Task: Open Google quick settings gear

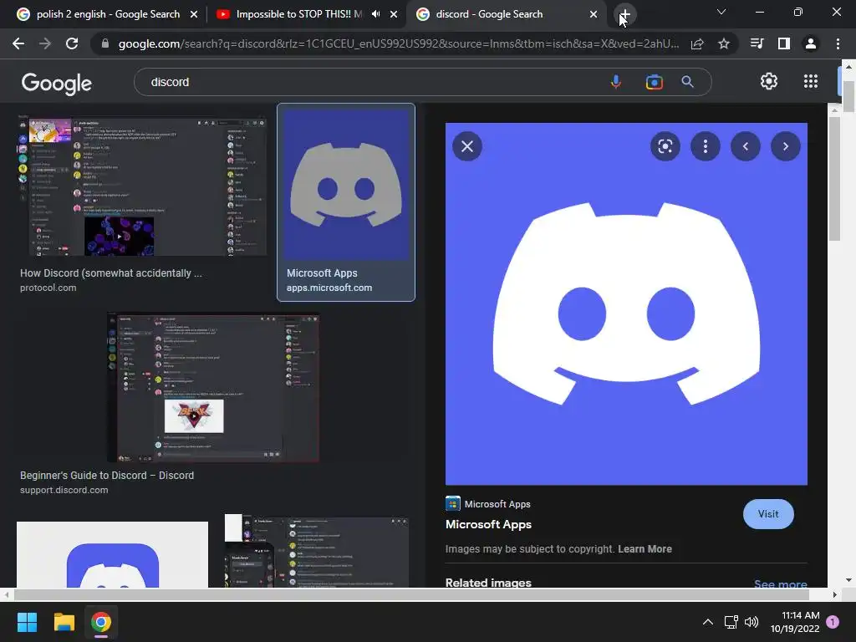Action: [769, 81]
